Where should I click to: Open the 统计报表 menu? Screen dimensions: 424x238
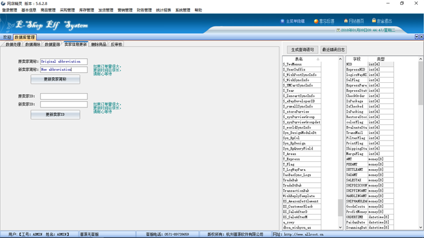click(163, 10)
